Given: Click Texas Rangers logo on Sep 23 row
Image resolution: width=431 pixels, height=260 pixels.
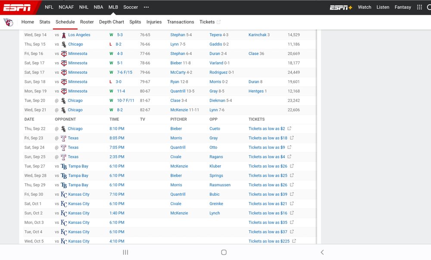Looking at the screenshot, I should point(63,138).
